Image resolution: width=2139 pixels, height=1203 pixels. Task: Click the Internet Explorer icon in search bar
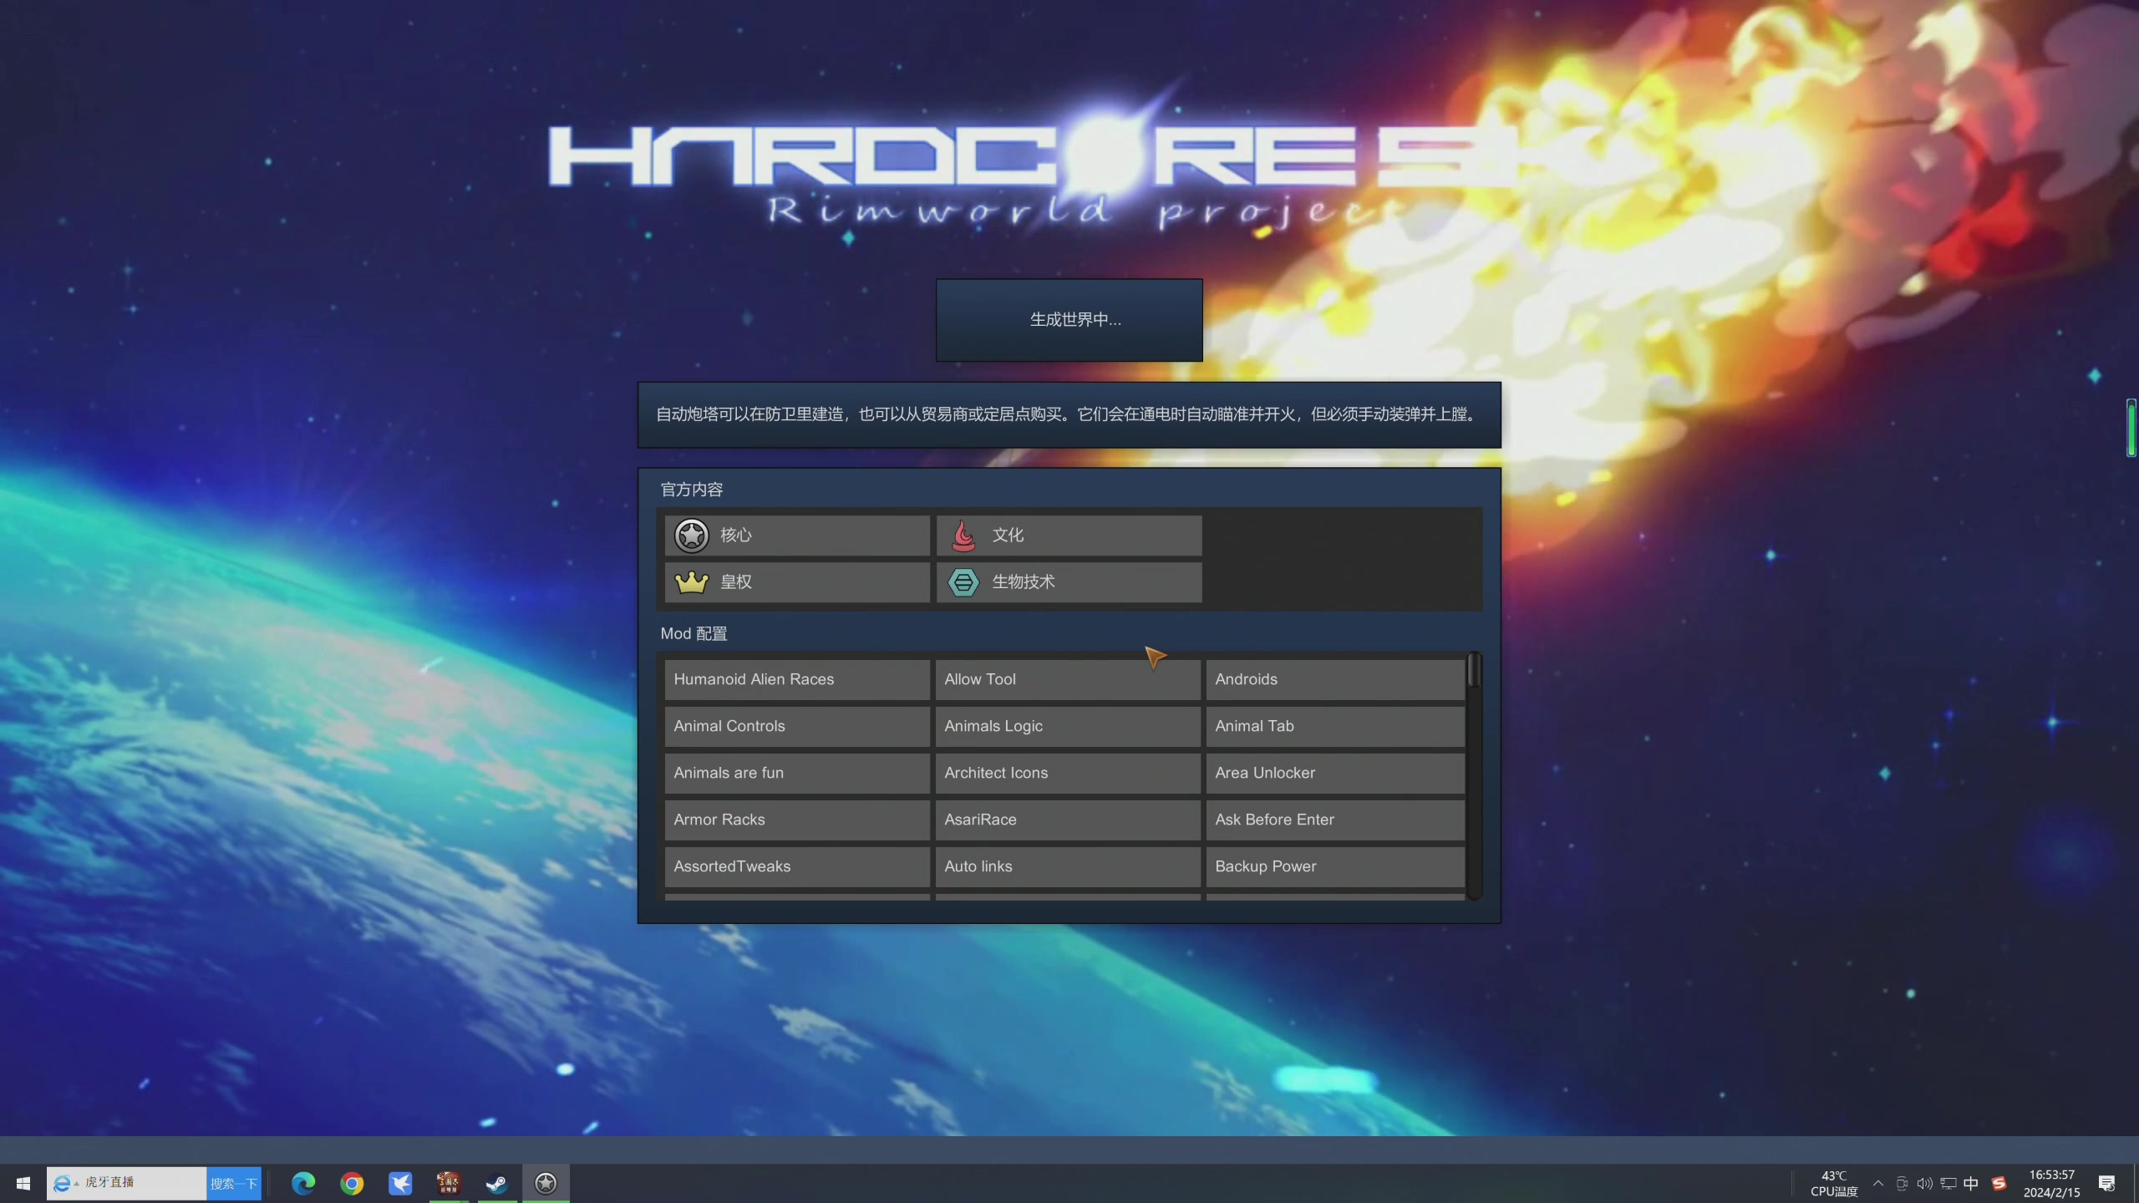(62, 1183)
